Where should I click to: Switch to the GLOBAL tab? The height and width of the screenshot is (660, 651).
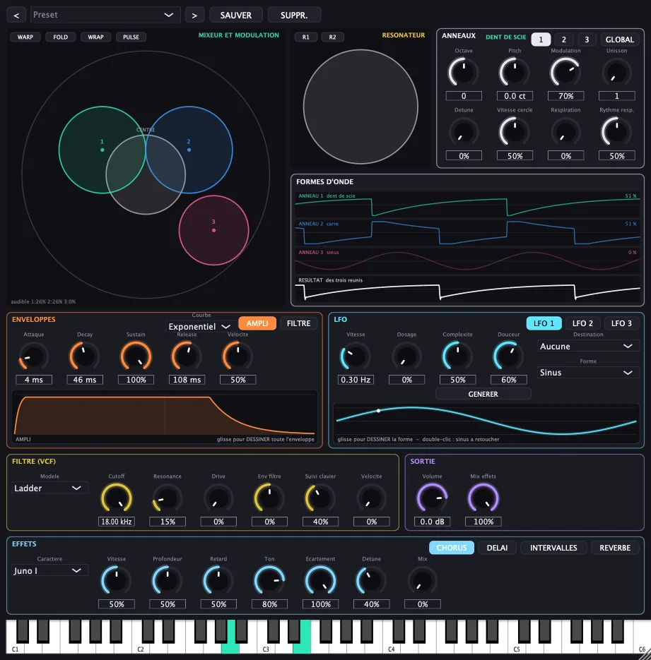pos(619,39)
